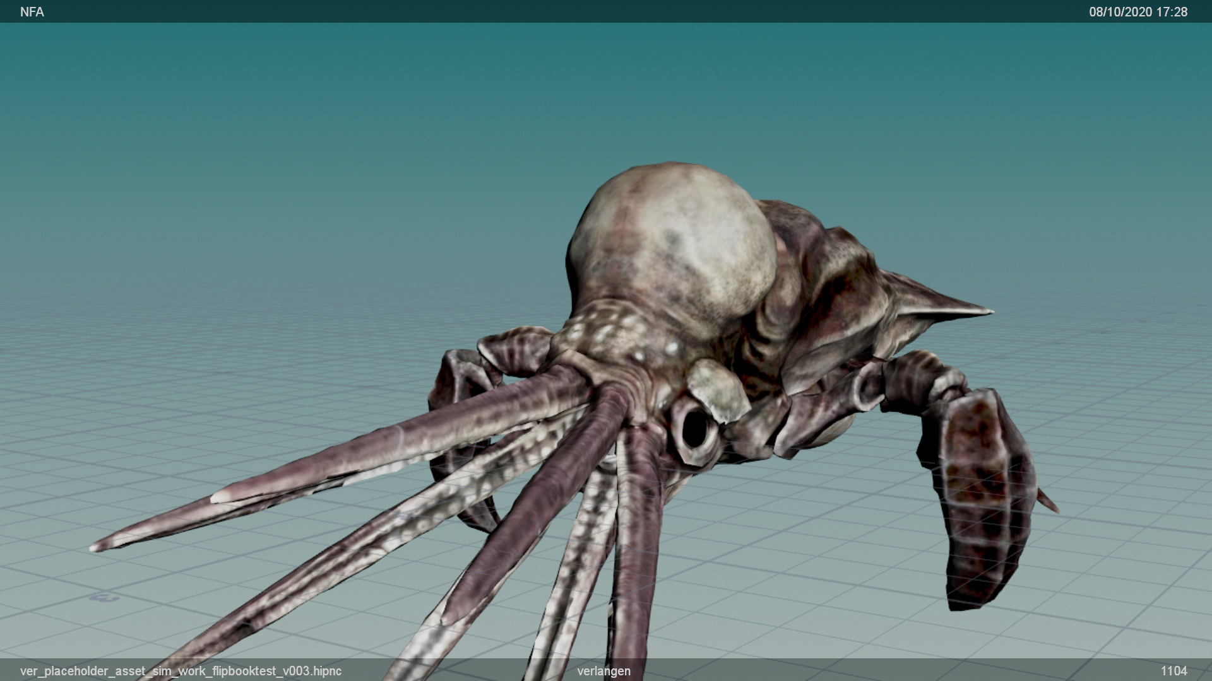Click the NFA label in top bar

pyautogui.click(x=32, y=12)
